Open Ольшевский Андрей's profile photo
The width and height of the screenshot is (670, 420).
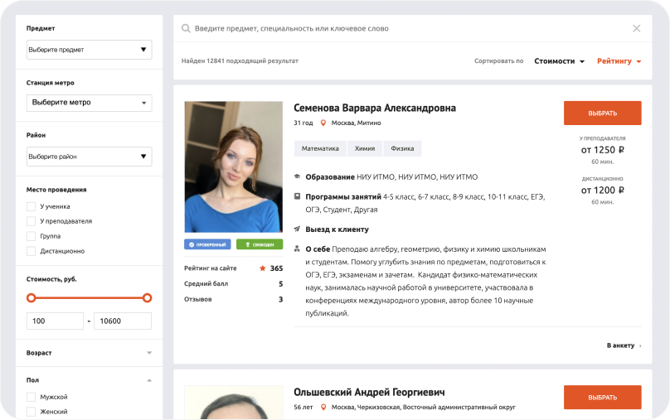[234, 403]
